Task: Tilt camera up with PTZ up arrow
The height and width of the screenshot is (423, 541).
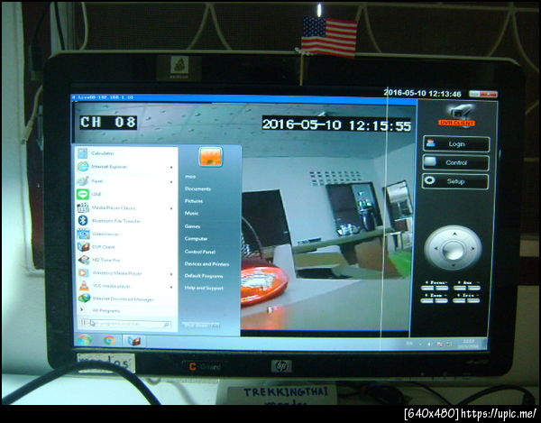Action: (x=454, y=234)
